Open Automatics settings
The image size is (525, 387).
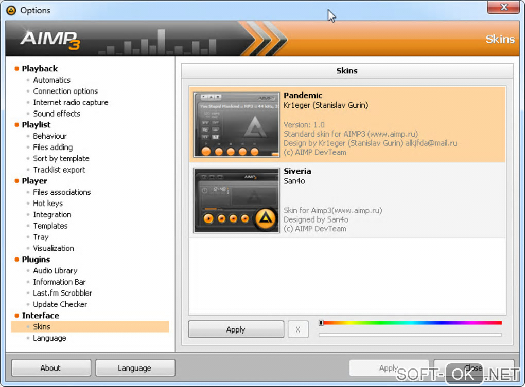(x=51, y=80)
